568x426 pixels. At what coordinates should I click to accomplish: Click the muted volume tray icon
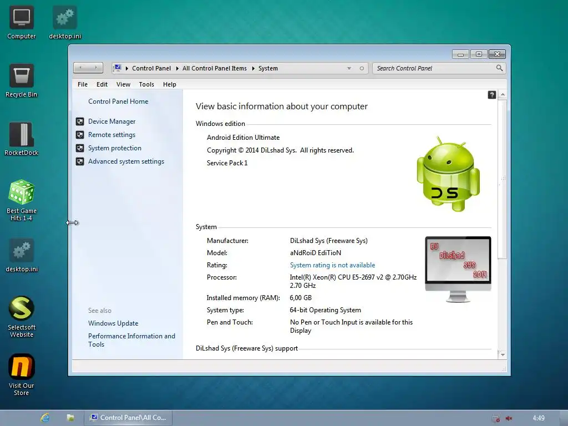pyautogui.click(x=509, y=418)
